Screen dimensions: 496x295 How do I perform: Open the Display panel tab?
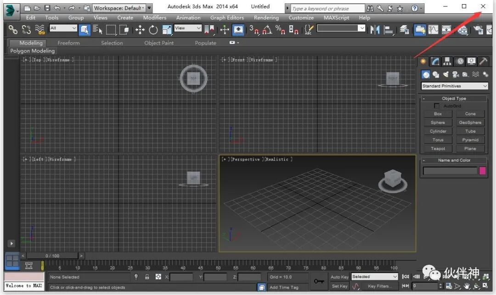pyautogui.click(x=471, y=61)
